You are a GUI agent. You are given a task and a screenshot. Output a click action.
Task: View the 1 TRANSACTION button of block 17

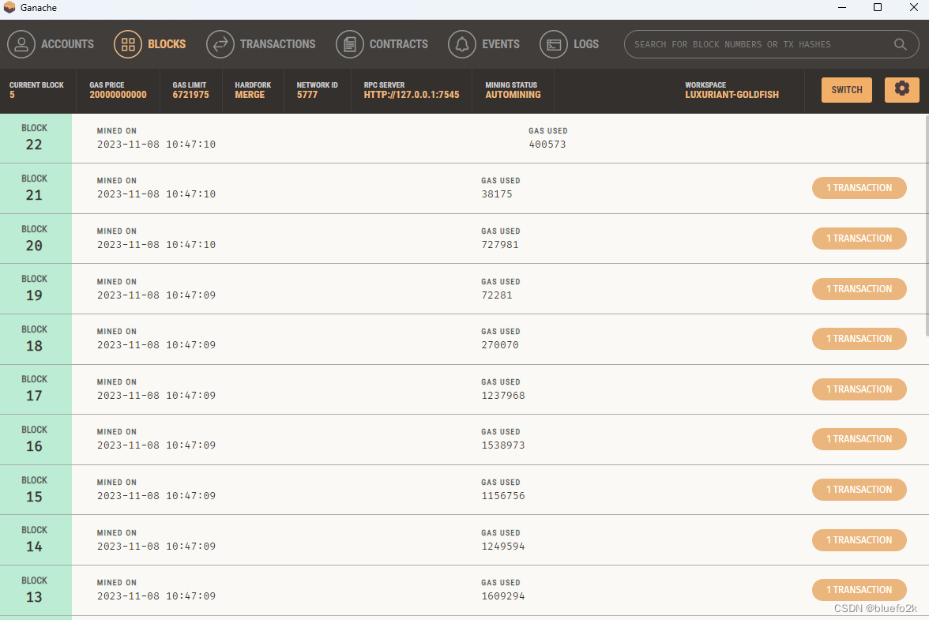pyautogui.click(x=859, y=389)
